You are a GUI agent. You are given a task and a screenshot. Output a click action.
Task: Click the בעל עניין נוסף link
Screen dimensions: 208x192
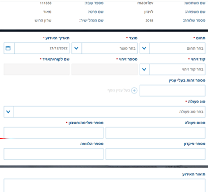pos(119,90)
